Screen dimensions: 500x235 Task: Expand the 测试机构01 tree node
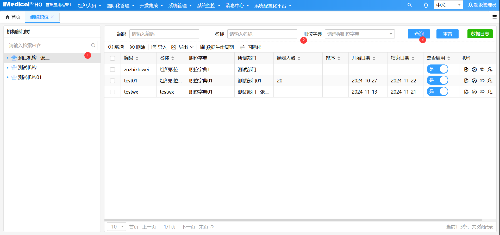pos(8,77)
